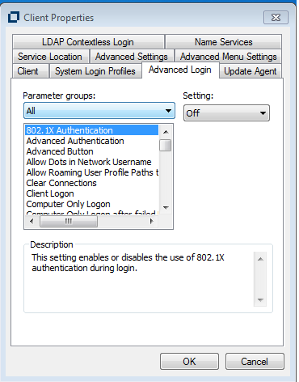Open the Parameter groups dropdown
This screenshot has height=382, width=299.
99,111
